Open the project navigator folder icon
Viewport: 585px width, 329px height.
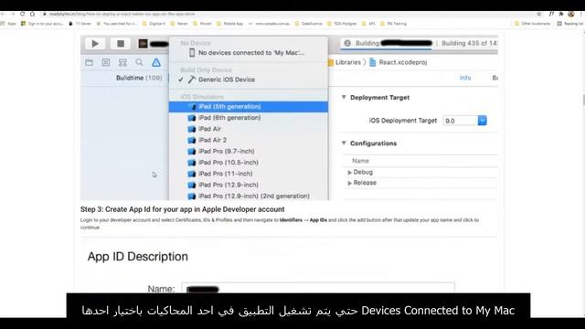click(x=90, y=62)
